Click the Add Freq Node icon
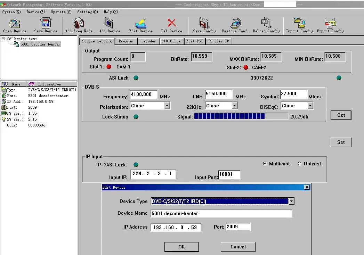 (79, 24)
